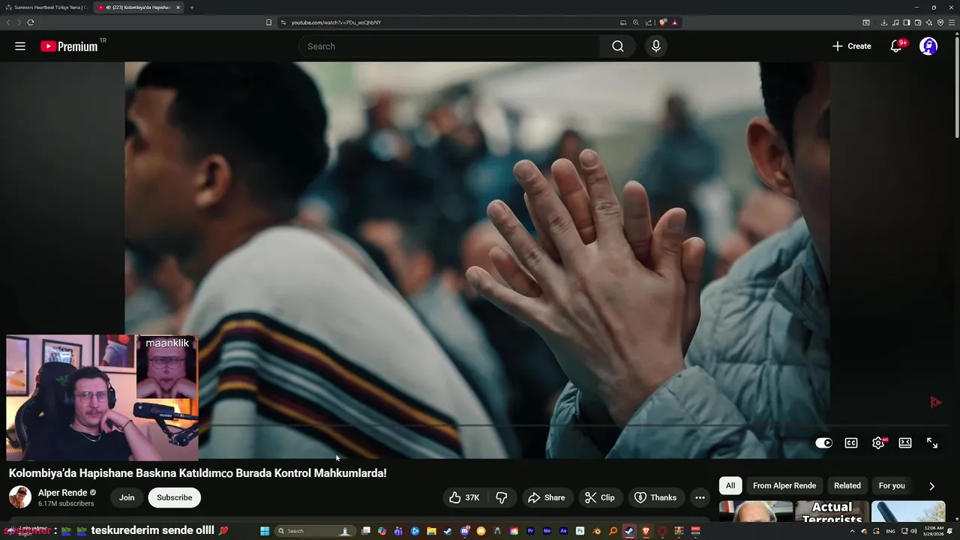Select the For you filter chip

tap(892, 485)
